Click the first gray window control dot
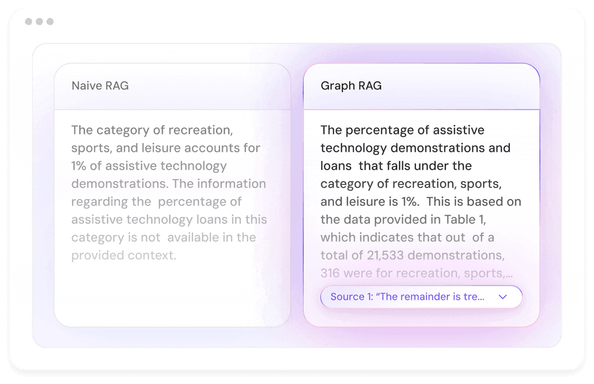This screenshot has width=594, height=384. click(28, 21)
